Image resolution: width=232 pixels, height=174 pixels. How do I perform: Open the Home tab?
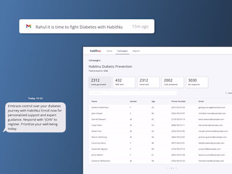pos(110,51)
